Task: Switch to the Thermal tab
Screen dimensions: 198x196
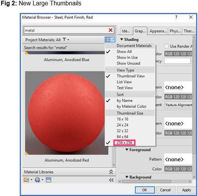Action: (189, 31)
